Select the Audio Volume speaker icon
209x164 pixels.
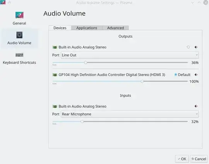[x=19, y=35]
